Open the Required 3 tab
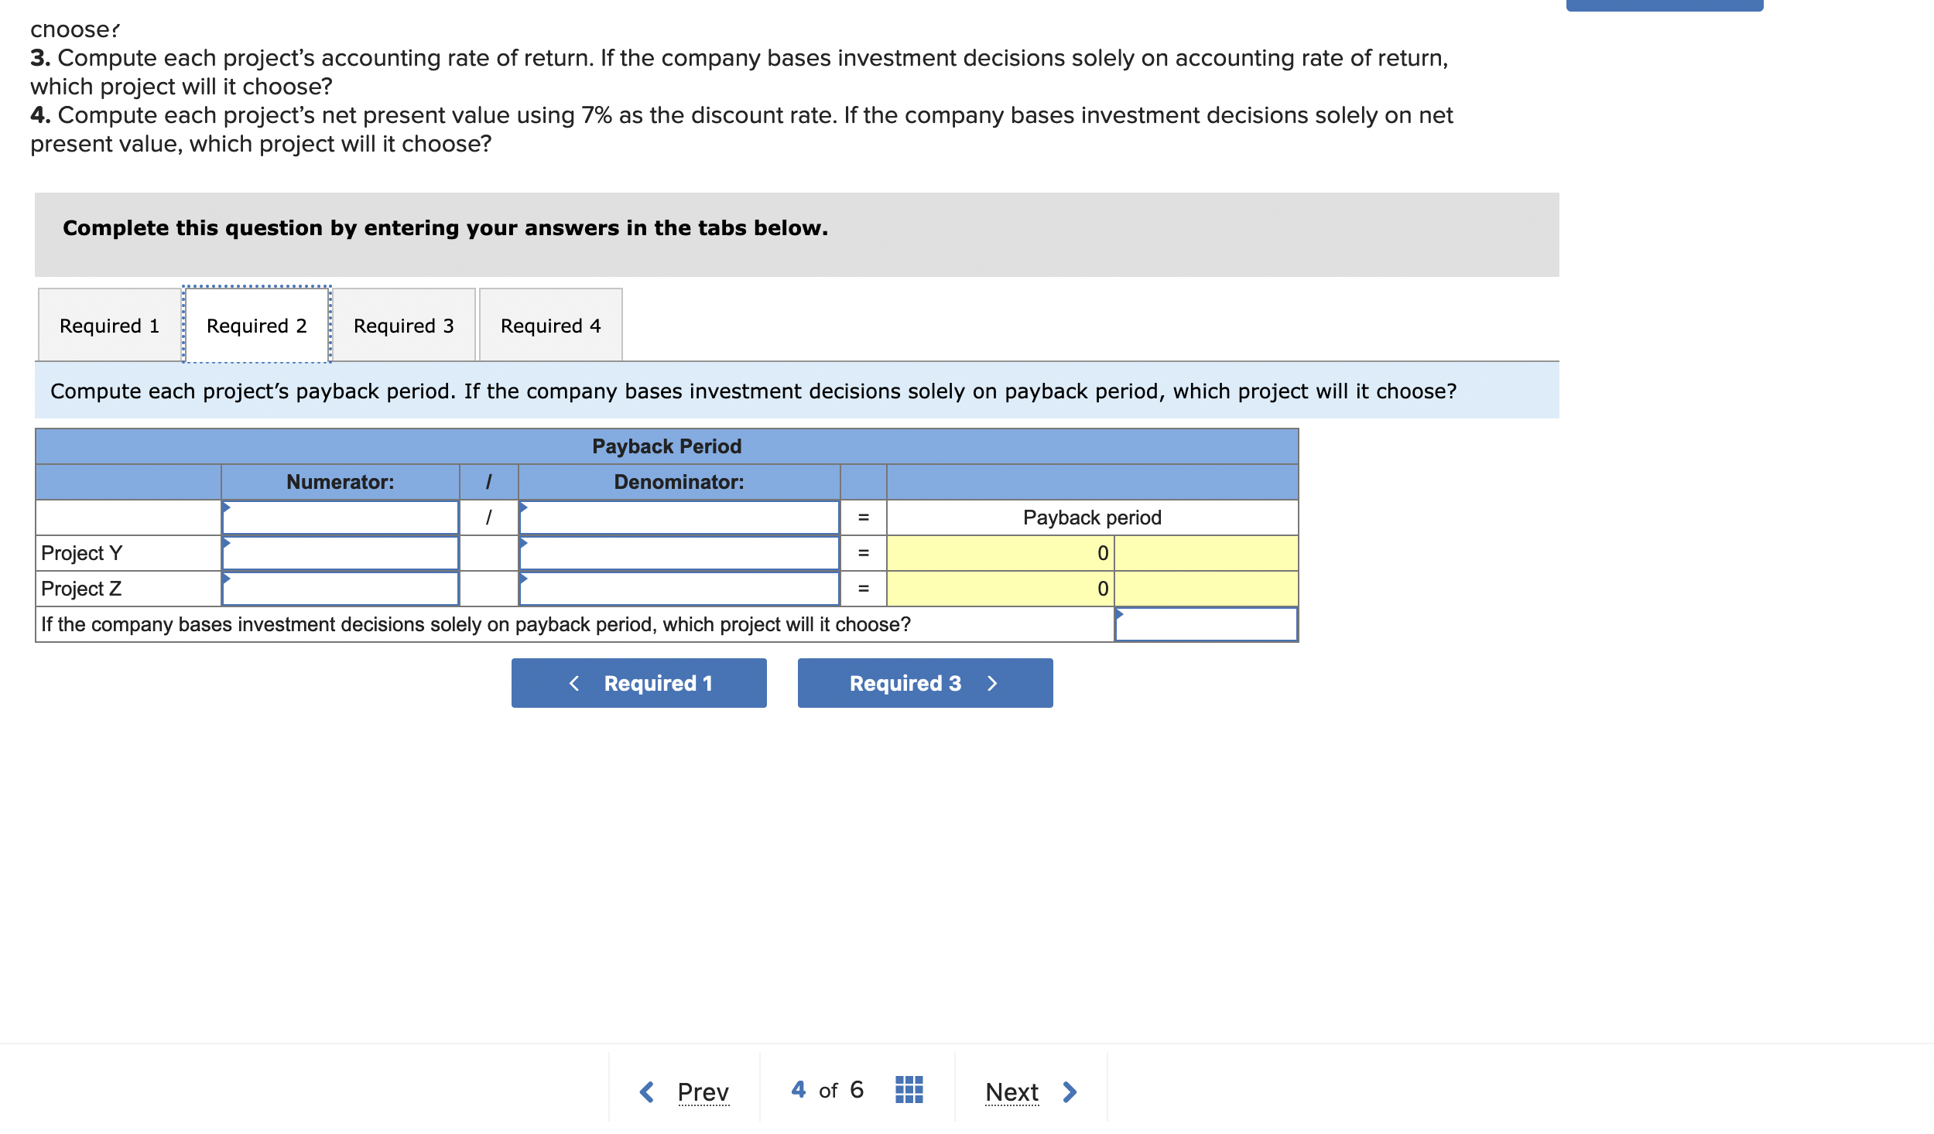 coord(403,326)
